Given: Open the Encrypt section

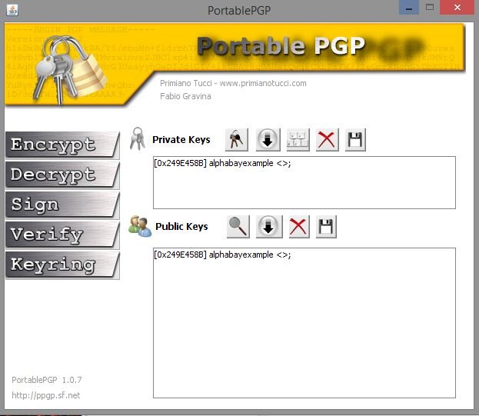Looking at the screenshot, I should pos(62,145).
